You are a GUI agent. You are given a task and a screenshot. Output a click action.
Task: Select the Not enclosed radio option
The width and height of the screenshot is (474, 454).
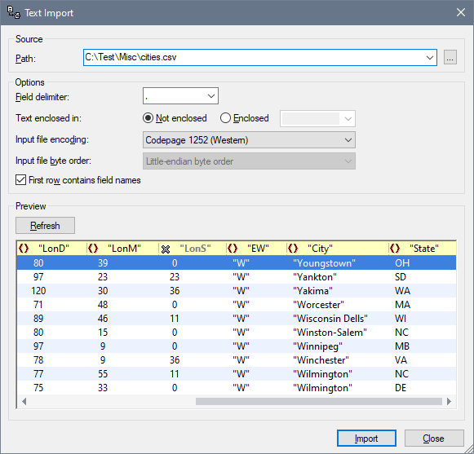pos(148,118)
